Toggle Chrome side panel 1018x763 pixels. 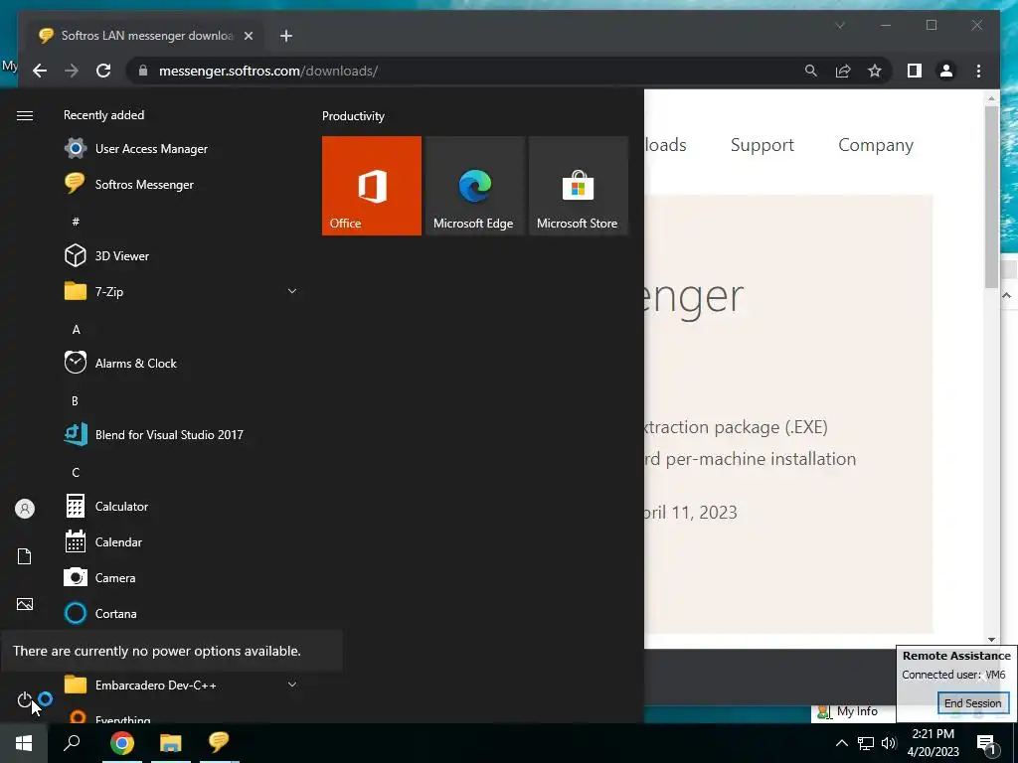[915, 71]
